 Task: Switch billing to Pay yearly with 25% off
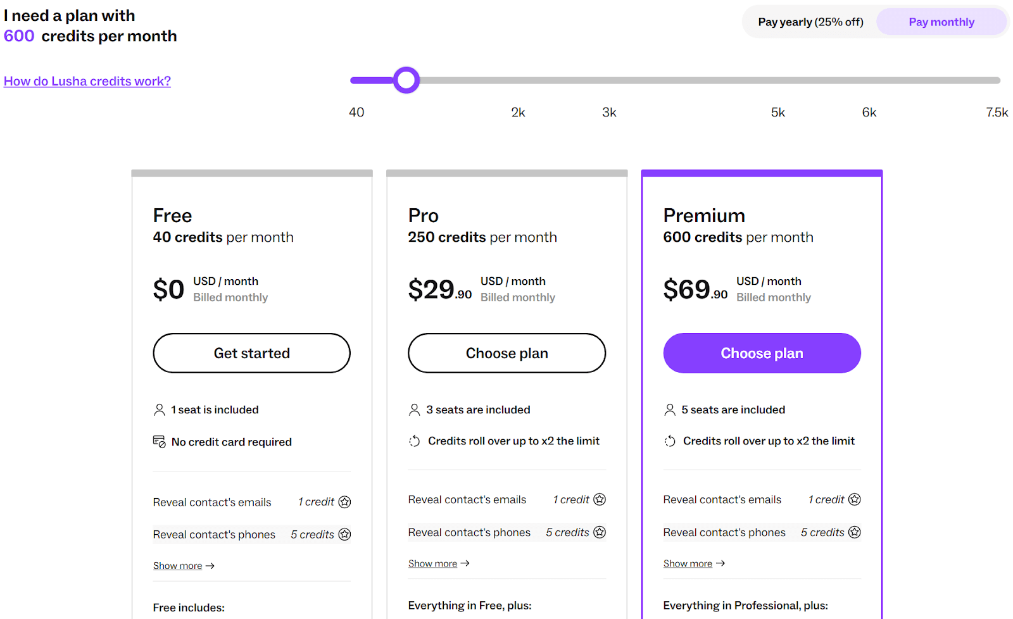[x=810, y=21]
